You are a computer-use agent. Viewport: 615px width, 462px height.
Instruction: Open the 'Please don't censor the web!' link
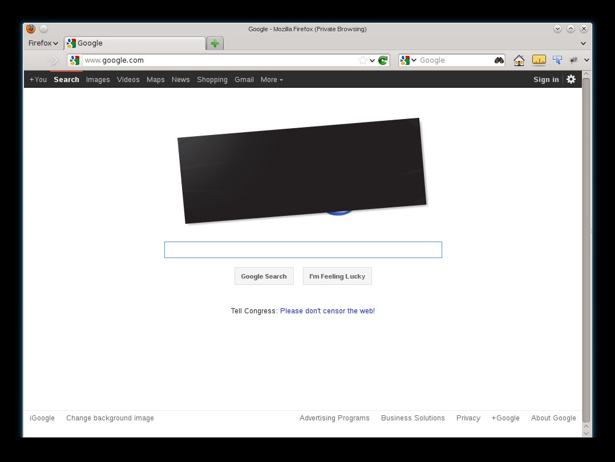[x=327, y=311]
